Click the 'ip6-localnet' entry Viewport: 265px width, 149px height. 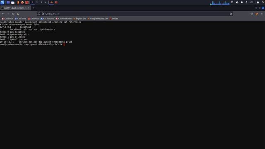[17, 32]
